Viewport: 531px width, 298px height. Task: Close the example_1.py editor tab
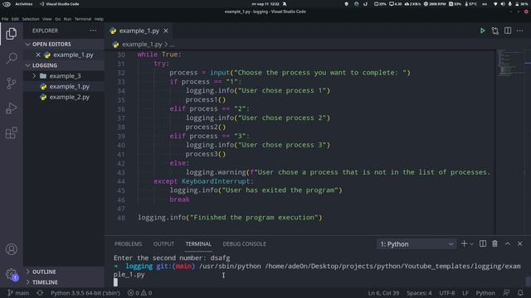[166, 31]
